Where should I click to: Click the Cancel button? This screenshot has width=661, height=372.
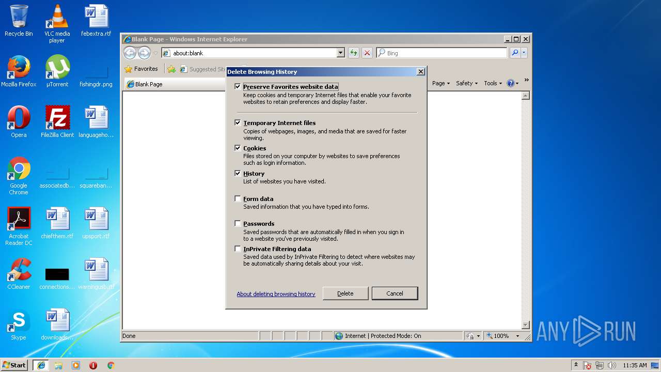pos(395,293)
